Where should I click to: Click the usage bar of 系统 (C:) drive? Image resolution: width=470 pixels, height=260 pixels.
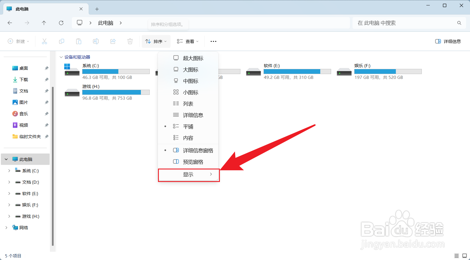[116, 71]
